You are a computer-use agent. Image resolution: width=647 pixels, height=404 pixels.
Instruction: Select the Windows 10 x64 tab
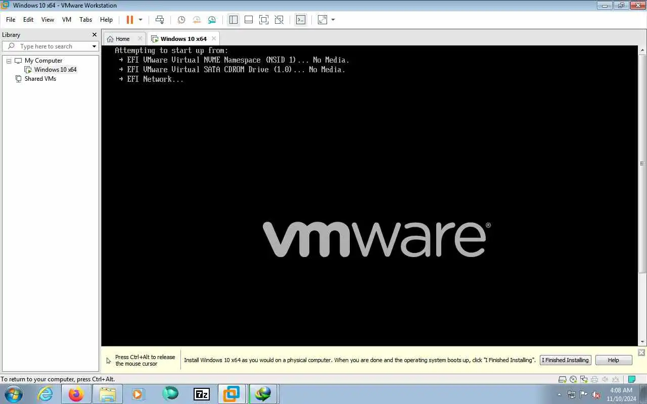click(x=183, y=39)
